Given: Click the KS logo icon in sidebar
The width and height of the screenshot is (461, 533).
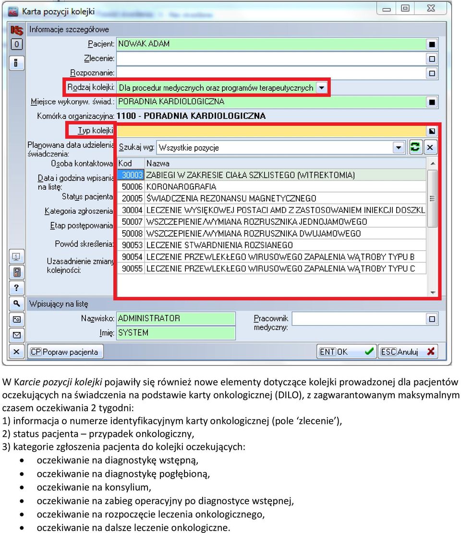Looking at the screenshot, I should 16,30.
